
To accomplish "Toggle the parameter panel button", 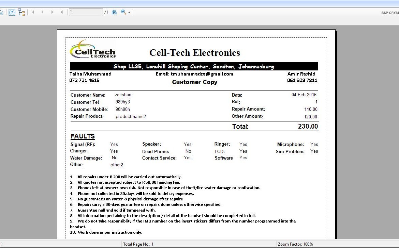I will coord(12,13).
